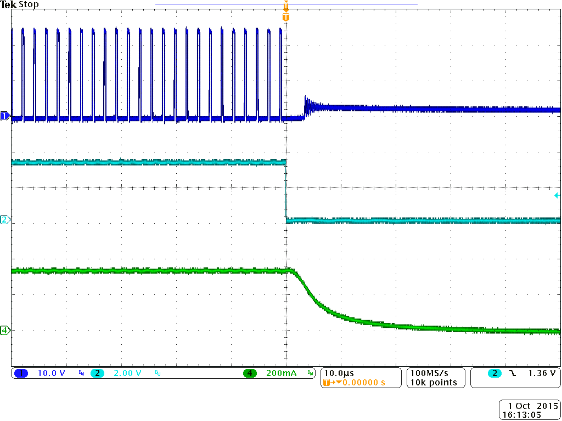Image resolution: width=562 pixels, height=421 pixels.
Task: Select the channel 2 marker on left edge
Action: tap(4, 219)
